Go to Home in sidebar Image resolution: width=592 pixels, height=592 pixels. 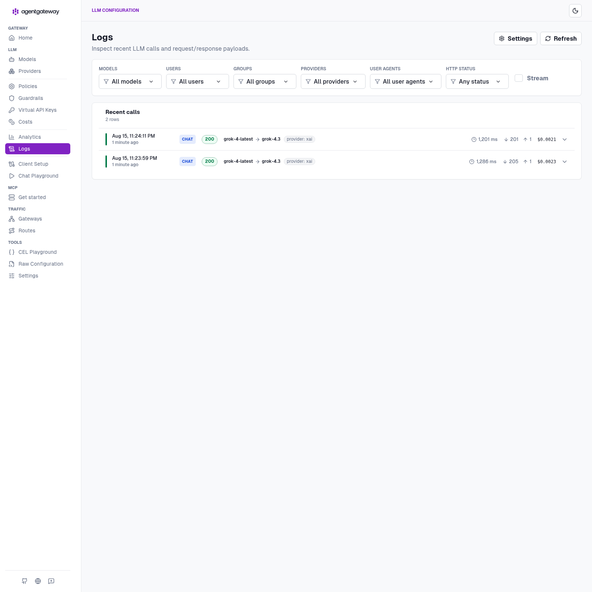38,38
